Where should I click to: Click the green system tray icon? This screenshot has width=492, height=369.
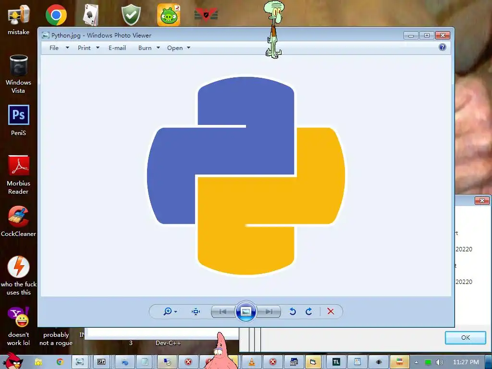[x=428, y=362]
